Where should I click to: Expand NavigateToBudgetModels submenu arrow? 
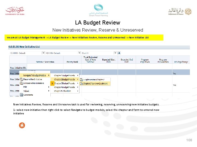click(x=49, y=75)
